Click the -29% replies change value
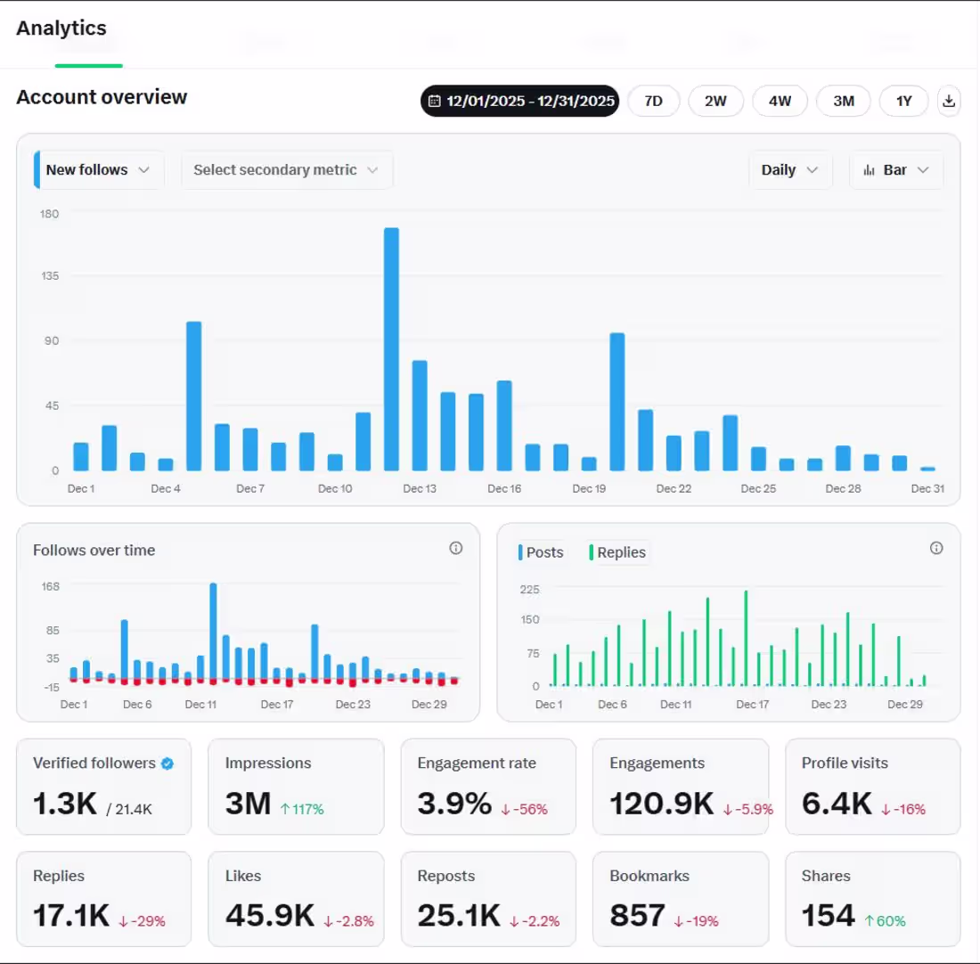 pos(142,921)
